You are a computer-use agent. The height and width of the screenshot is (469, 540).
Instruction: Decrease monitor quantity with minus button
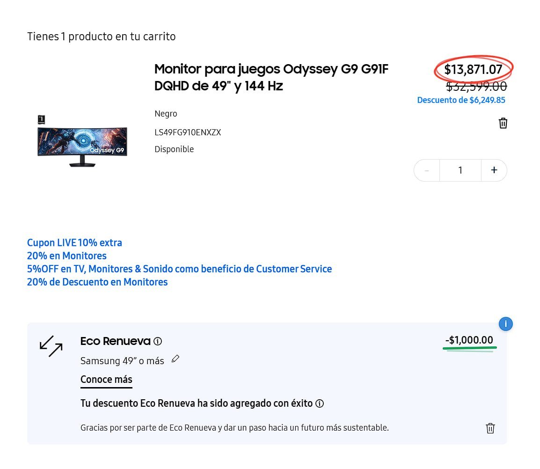pyautogui.click(x=427, y=170)
